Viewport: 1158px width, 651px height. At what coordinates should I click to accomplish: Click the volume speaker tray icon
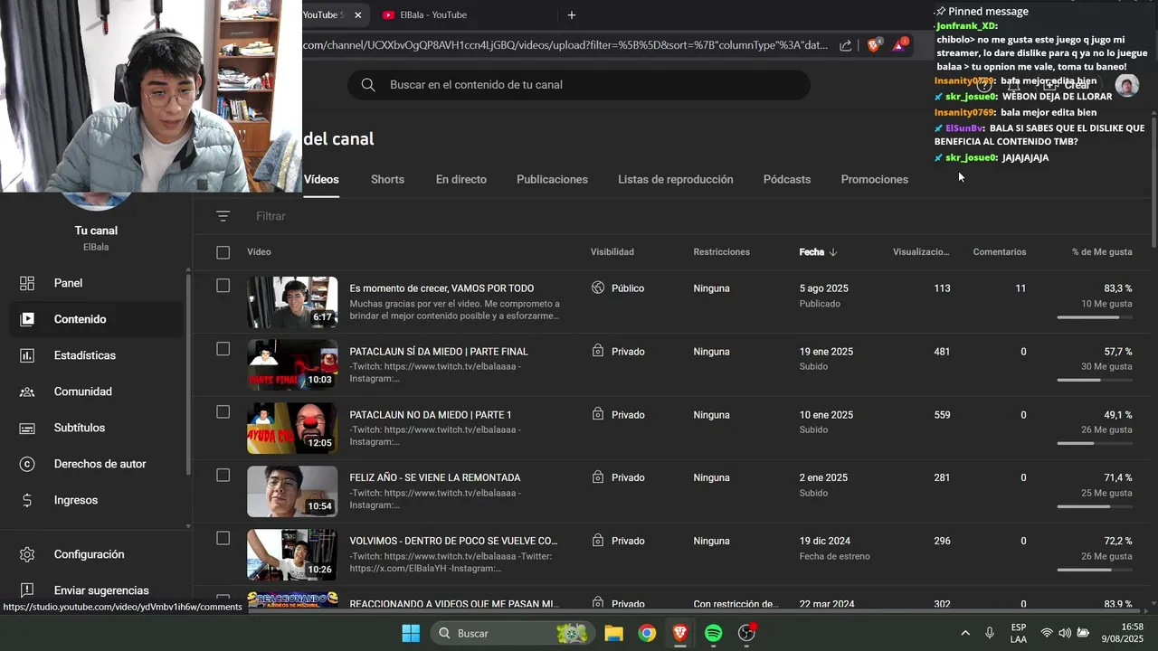coord(1065,633)
